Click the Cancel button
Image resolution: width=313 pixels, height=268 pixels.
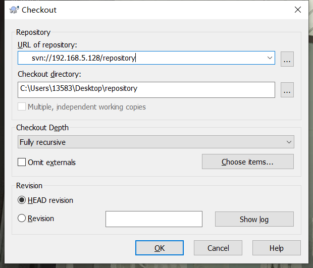[218, 248]
